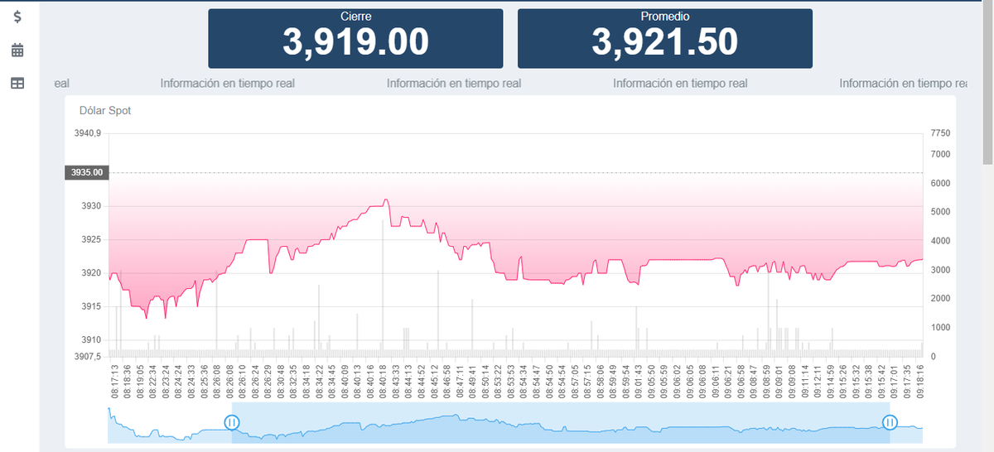Click the 3920 price axis label

[x=91, y=273]
